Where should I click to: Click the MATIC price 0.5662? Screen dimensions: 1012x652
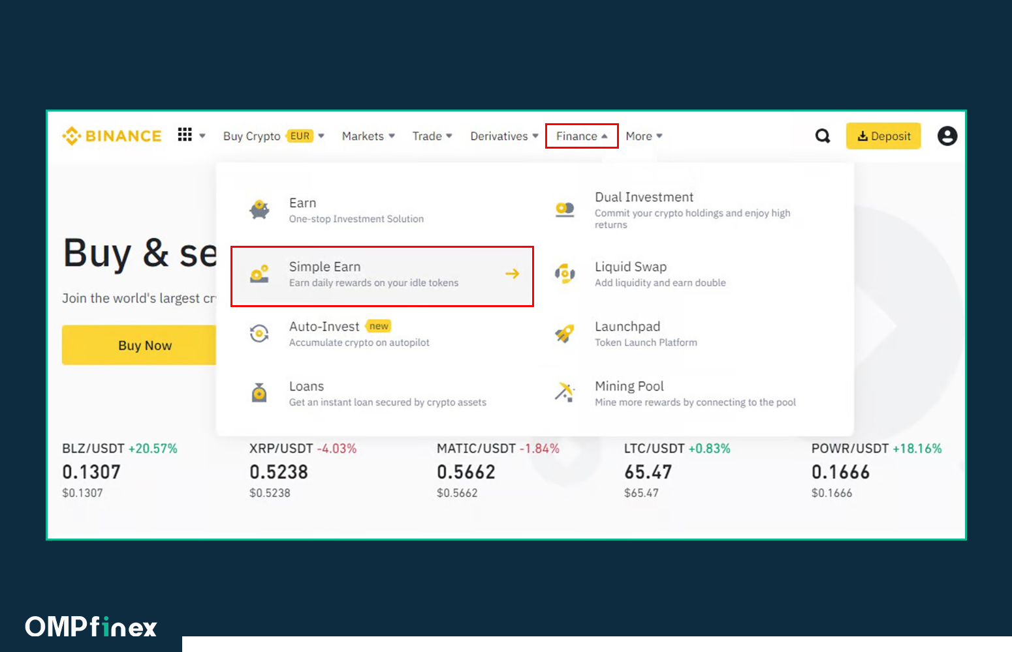[x=466, y=472]
